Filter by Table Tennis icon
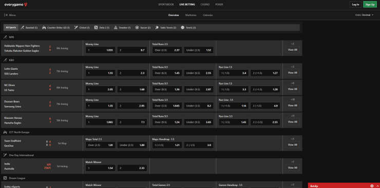The image size is (380, 188). (x=157, y=28)
